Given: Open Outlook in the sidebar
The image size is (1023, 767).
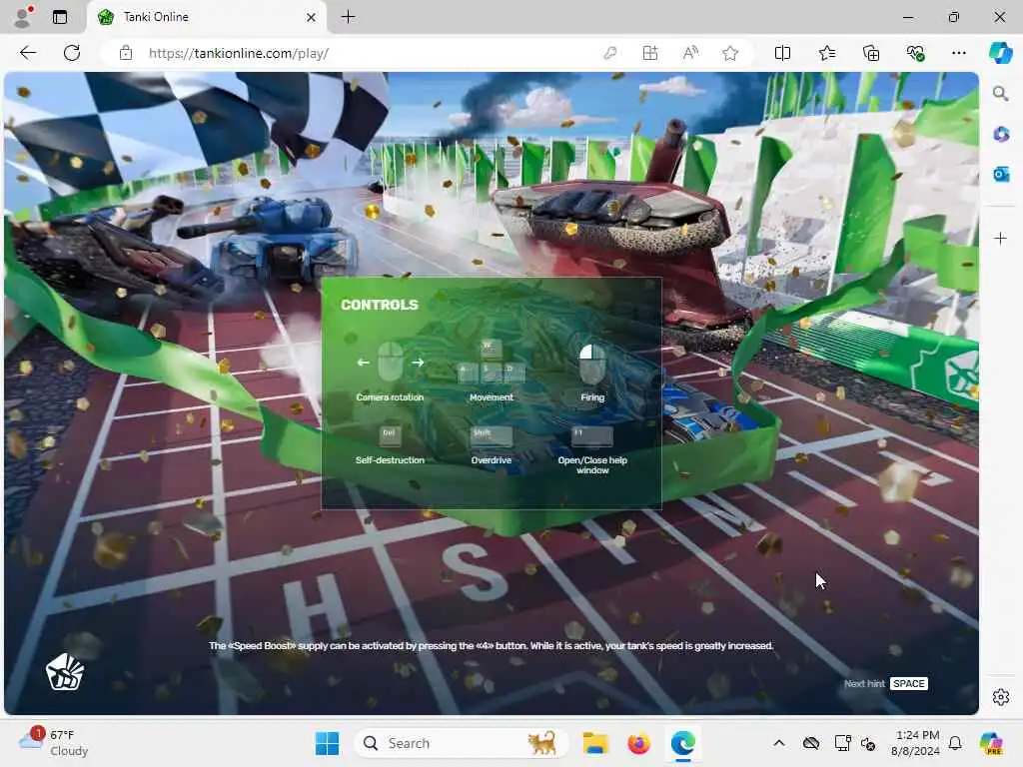Looking at the screenshot, I should pos(1001,174).
